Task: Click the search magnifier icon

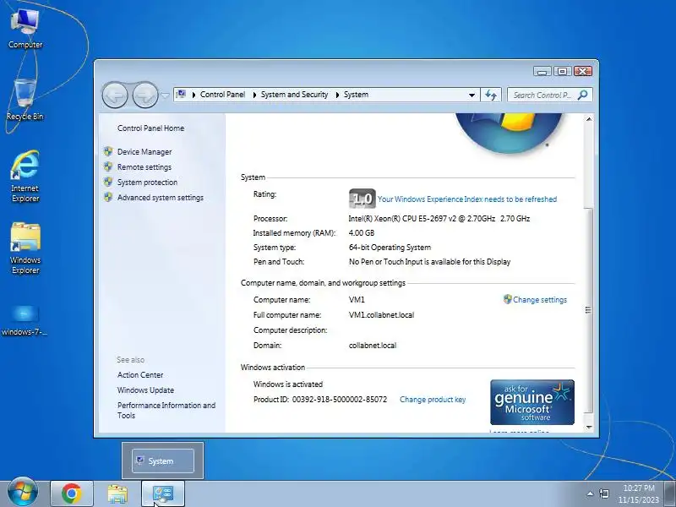Action: click(582, 95)
